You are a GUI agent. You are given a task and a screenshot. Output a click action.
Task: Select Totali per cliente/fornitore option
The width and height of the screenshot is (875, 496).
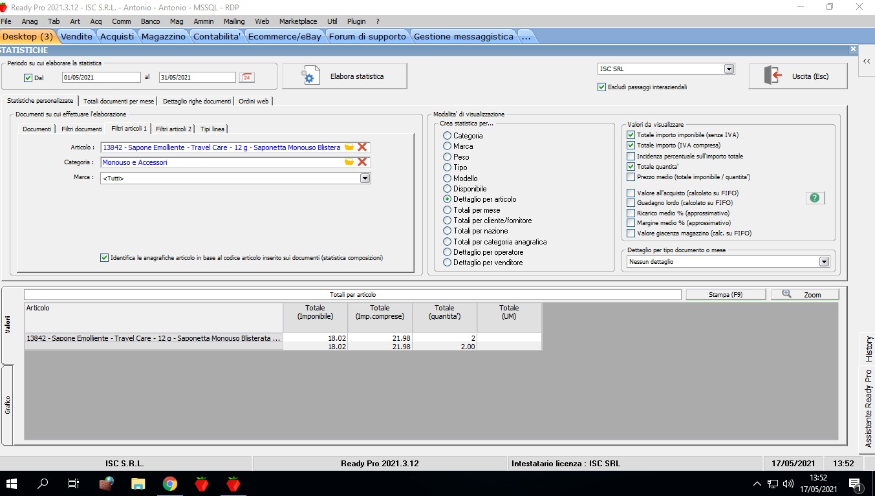point(447,221)
